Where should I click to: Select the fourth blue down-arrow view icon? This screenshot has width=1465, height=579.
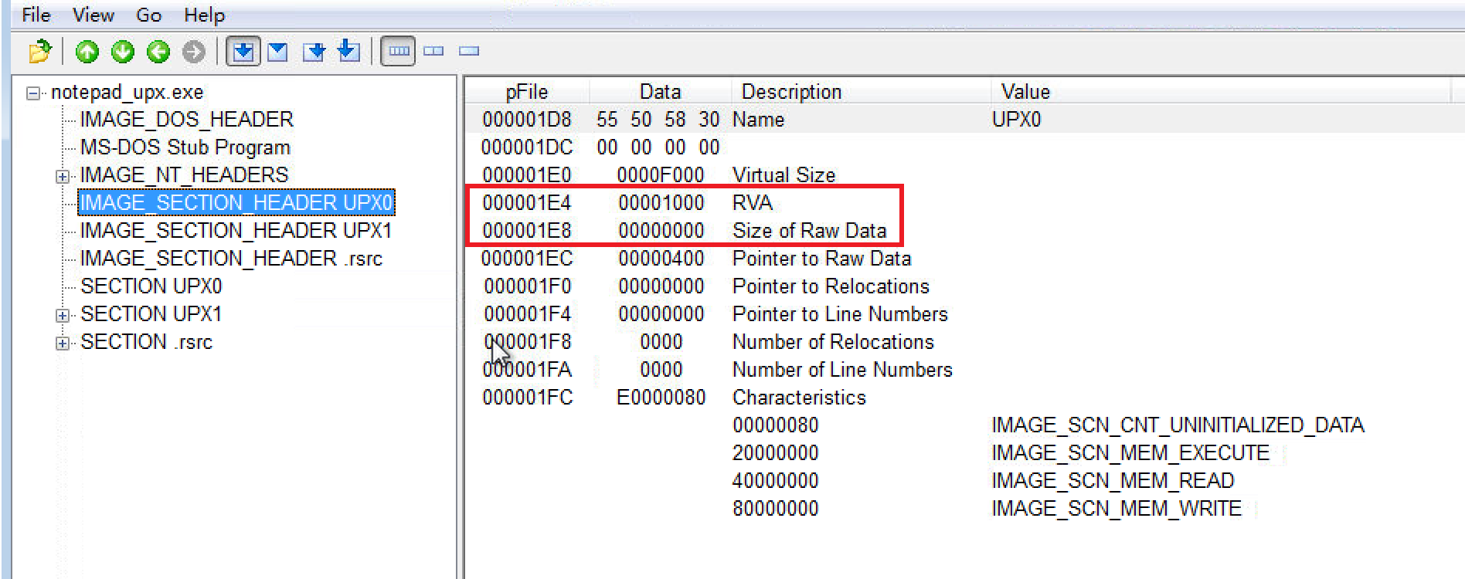pyautogui.click(x=348, y=51)
